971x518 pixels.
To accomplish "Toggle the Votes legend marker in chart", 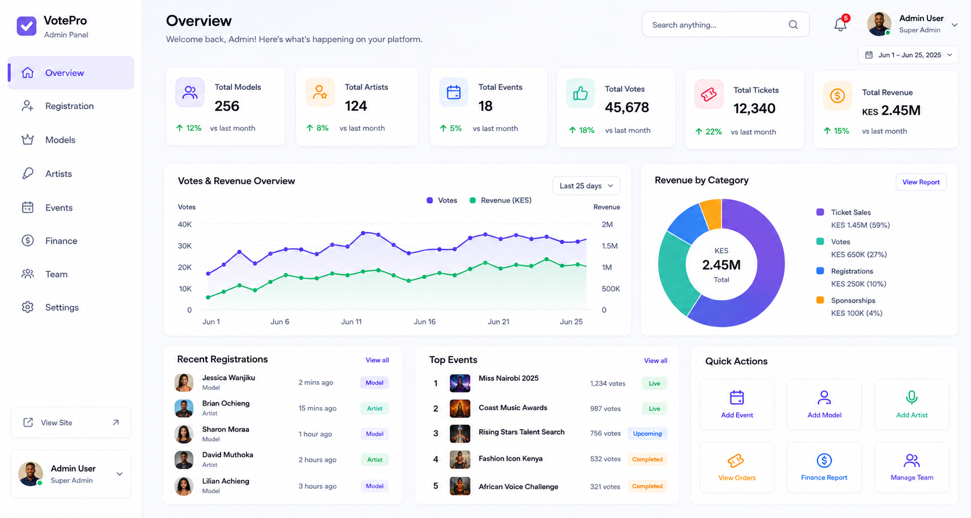I will click(x=430, y=200).
